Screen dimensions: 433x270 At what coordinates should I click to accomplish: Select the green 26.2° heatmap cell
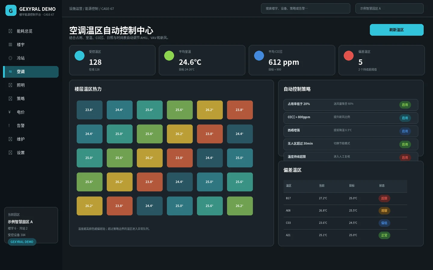(240, 206)
